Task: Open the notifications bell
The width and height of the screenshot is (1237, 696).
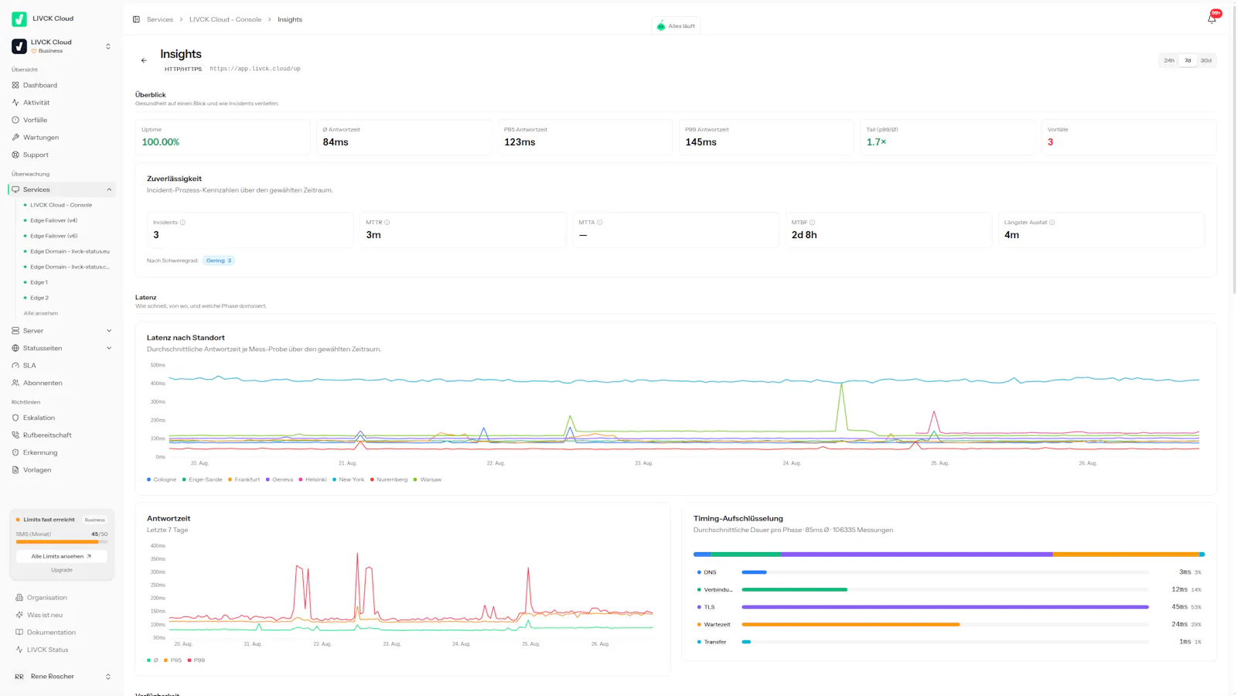Action: pos(1211,19)
